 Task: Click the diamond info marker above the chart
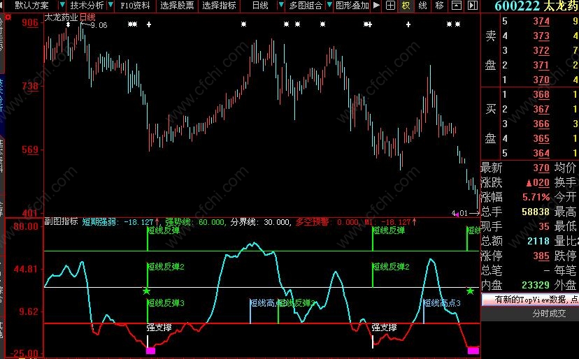point(68,24)
